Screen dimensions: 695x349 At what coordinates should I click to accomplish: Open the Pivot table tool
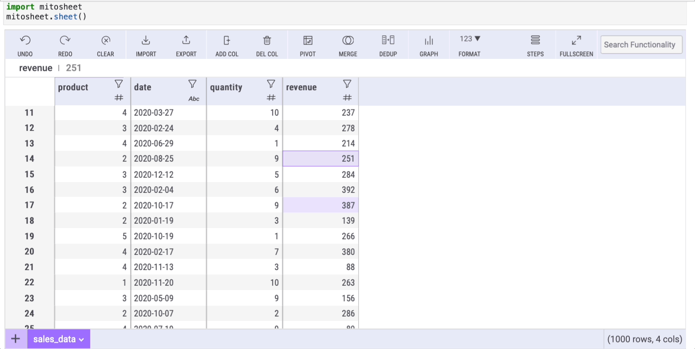point(308,41)
